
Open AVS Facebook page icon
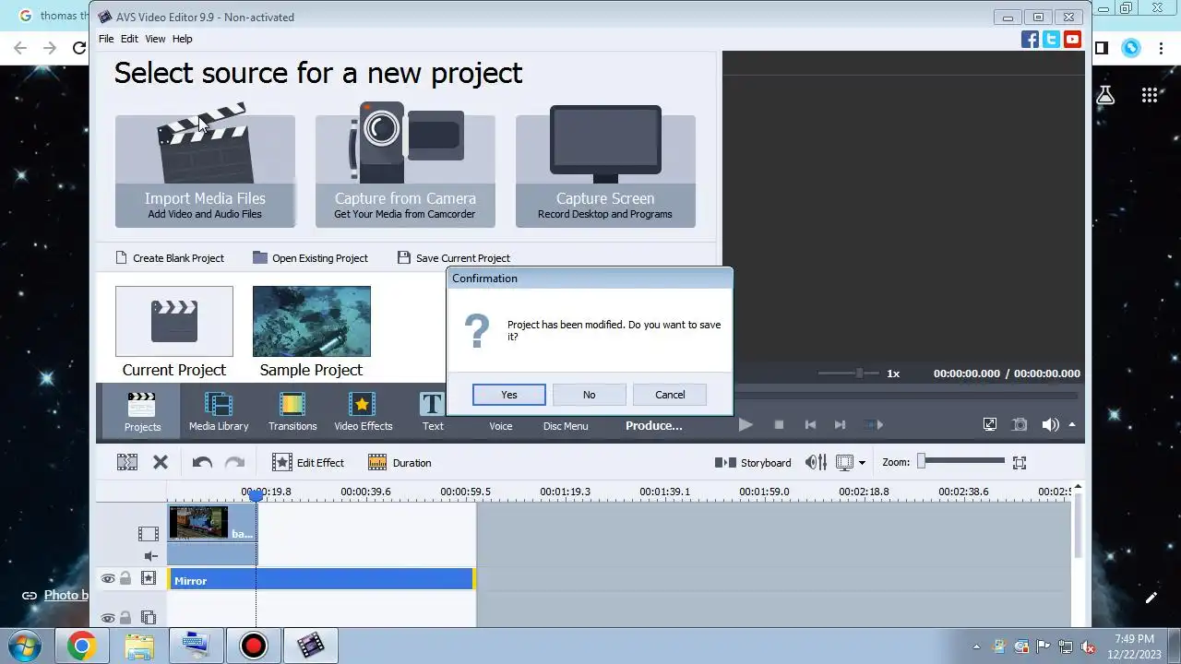pos(1031,39)
